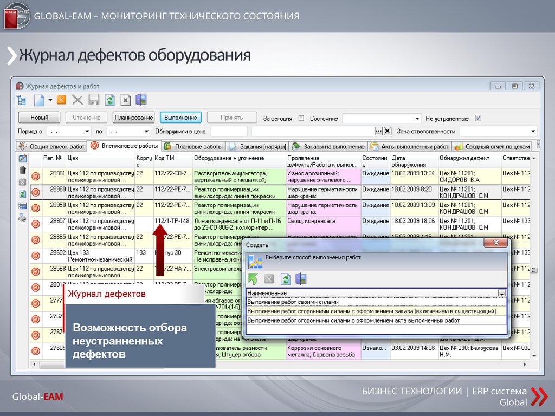Click the Рег. № column header
Screen dimensions: 555x416
tap(55, 161)
